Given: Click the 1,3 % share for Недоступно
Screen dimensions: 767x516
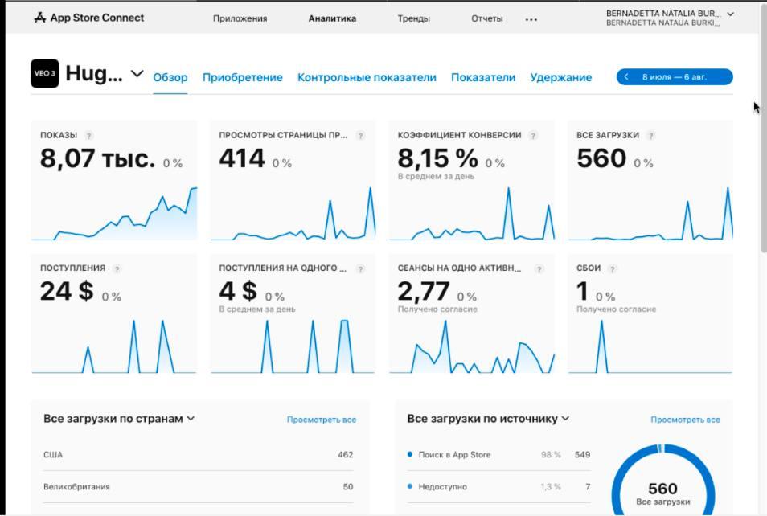Looking at the screenshot, I should coord(550,486).
